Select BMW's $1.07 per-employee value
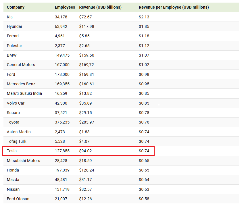Screen dimensions: 244x208 (x=144, y=55)
